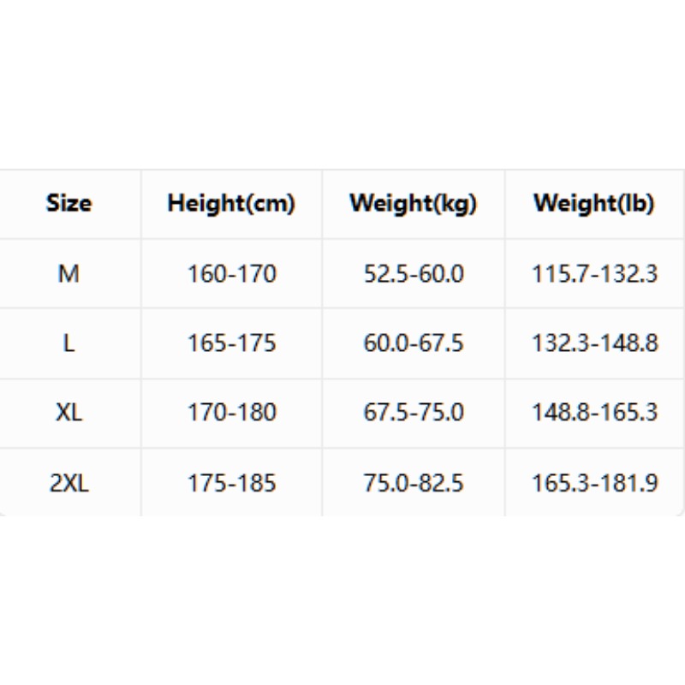Select the 165.3-181.9 pounds cell
Image resolution: width=685 pixels, height=685 pixels.
(595, 483)
